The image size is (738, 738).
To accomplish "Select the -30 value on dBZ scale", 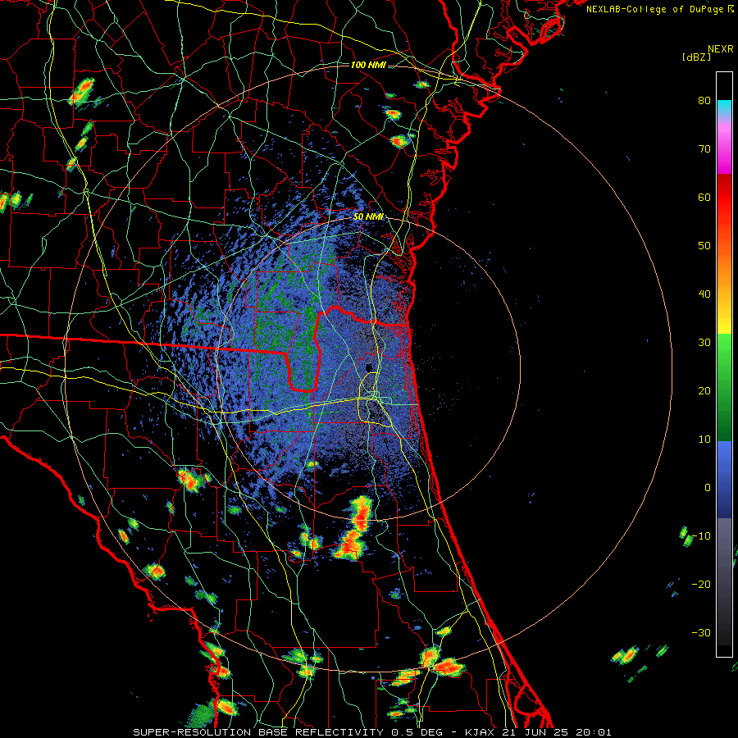I will coord(701,633).
